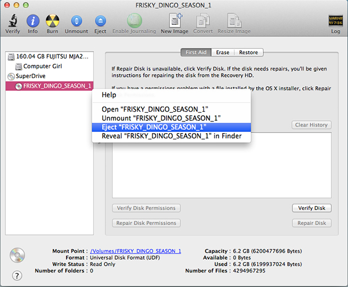Click the help question mark button

pos(17,275)
